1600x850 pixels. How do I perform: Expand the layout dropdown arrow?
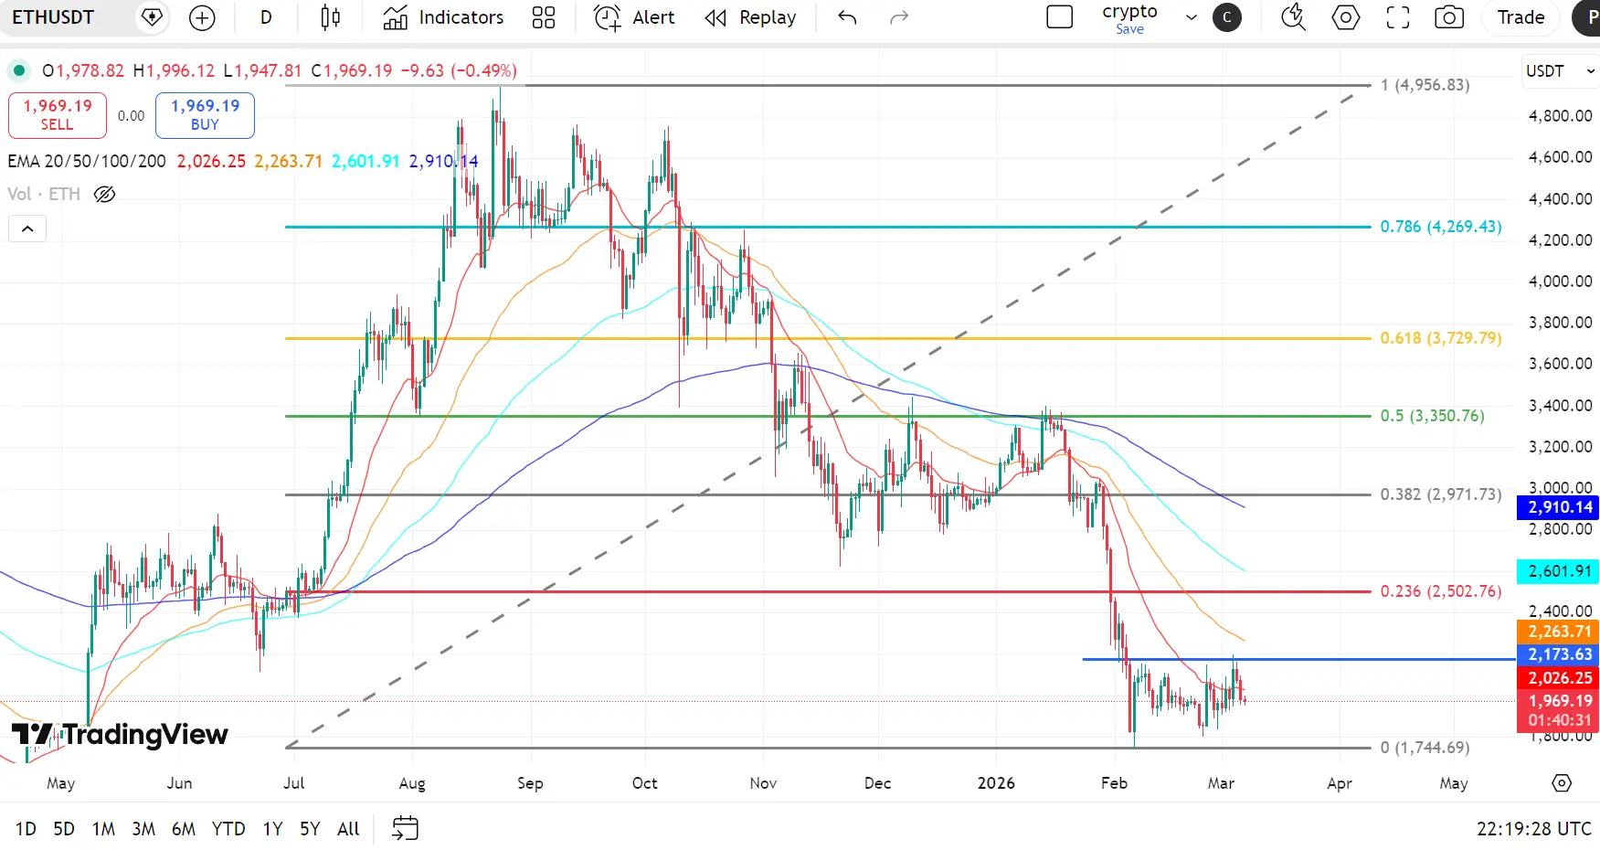pos(1191,17)
